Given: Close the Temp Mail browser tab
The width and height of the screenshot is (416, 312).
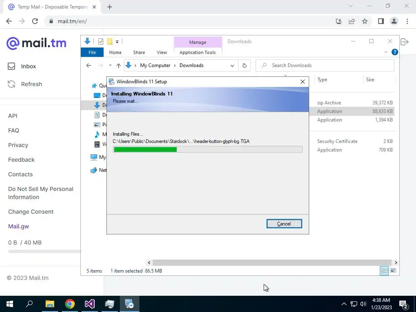Looking at the screenshot, I should click(94, 7).
